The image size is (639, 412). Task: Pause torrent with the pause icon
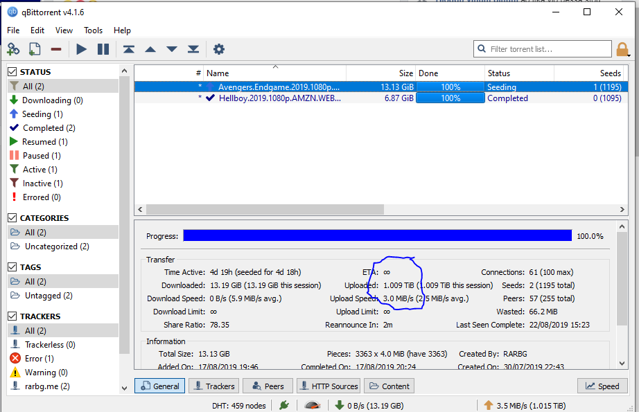point(103,49)
